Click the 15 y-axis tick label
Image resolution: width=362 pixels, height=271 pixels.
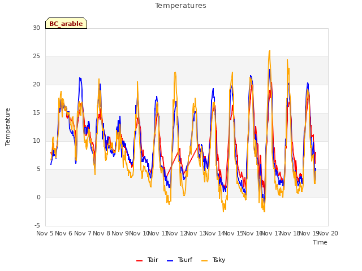(36, 113)
